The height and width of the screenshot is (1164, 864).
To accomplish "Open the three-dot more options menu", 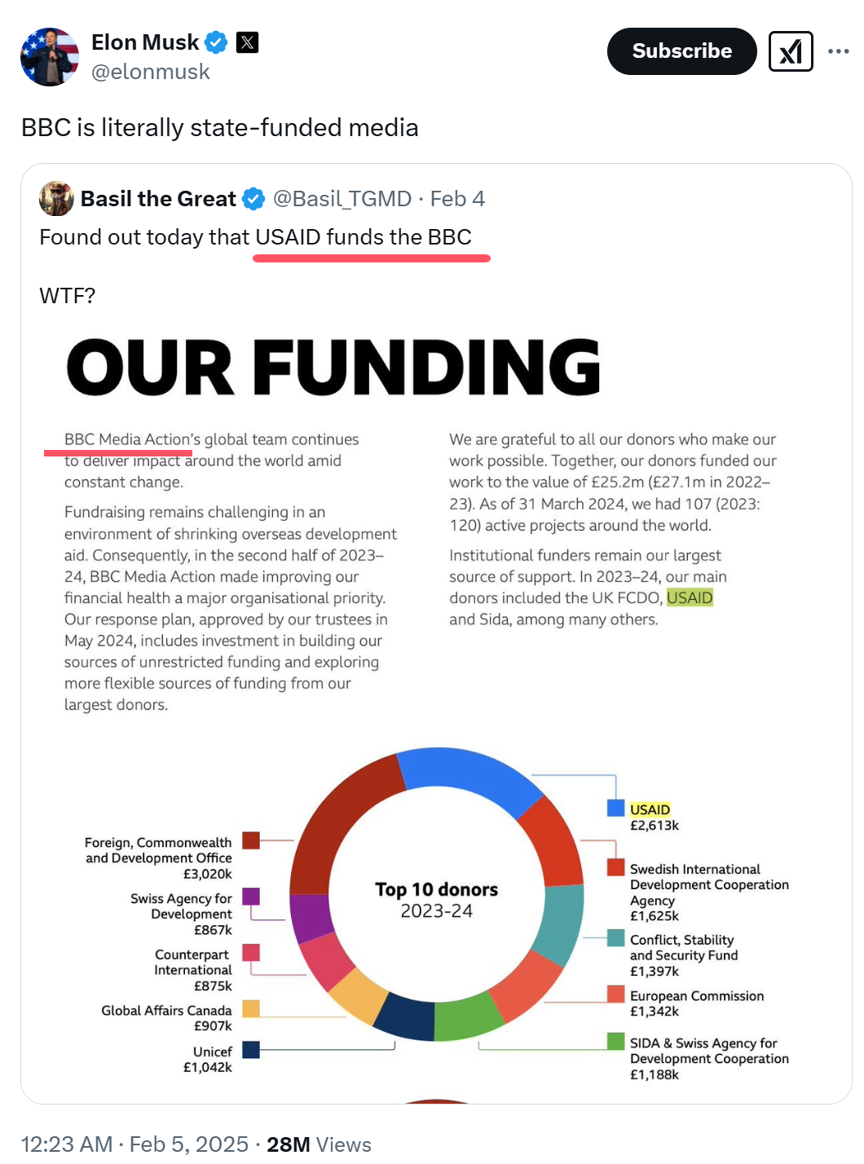I will pos(838,51).
